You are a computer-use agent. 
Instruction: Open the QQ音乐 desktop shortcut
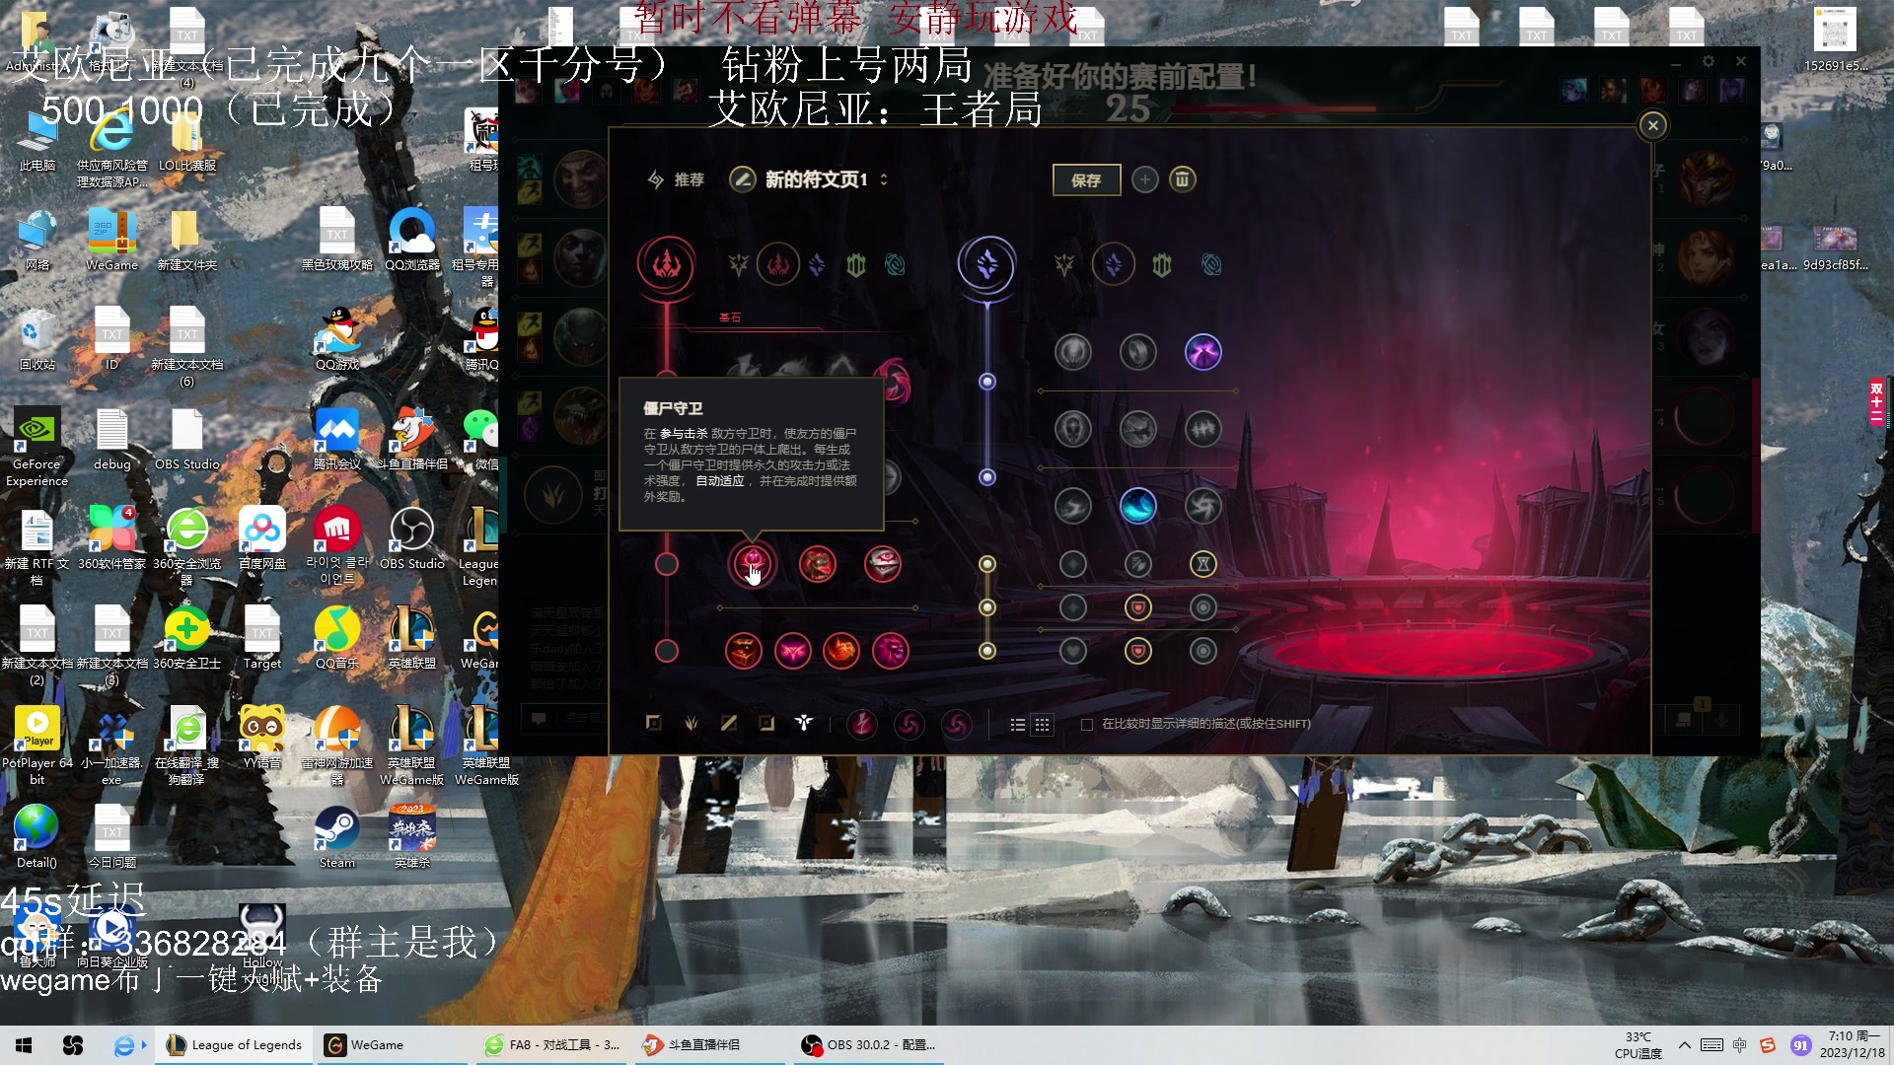point(337,638)
